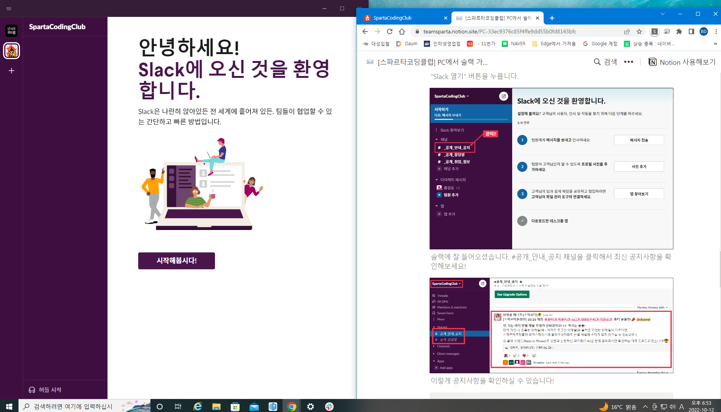Screen dimensions: 721x412
Task: Open the S extension icon in Chrome
Action: [655, 31]
